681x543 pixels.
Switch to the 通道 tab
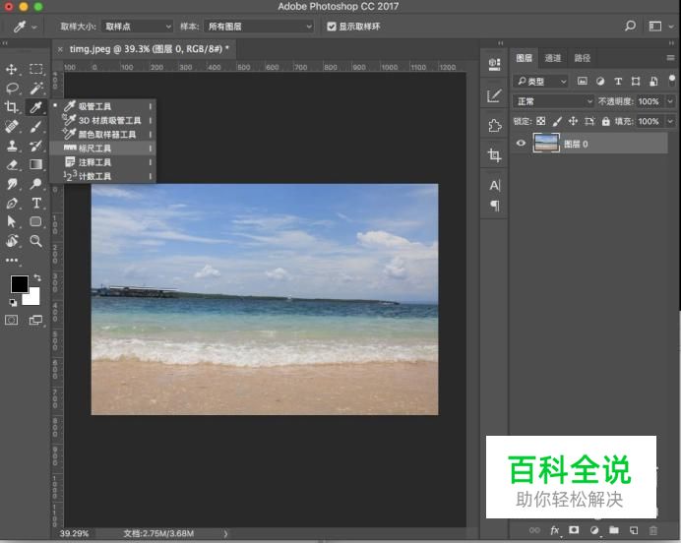coord(553,58)
